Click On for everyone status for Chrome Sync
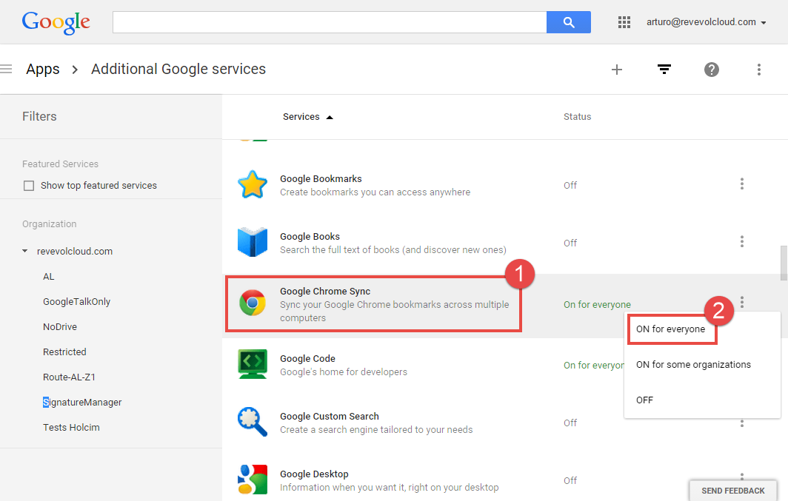Viewport: 788px width, 501px height. tap(597, 305)
